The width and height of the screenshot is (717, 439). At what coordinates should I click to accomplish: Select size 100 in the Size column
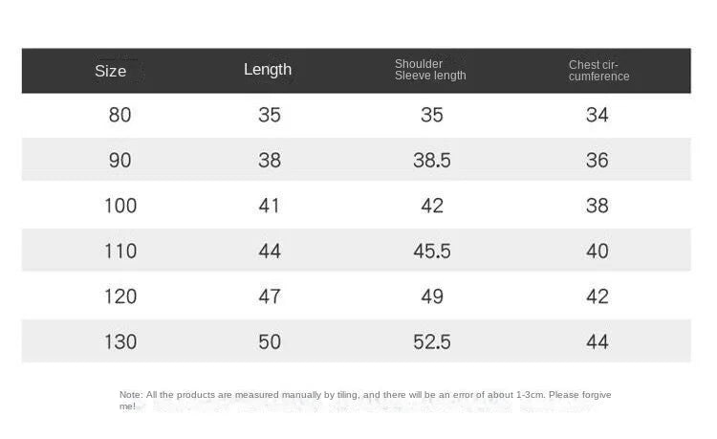pyautogui.click(x=119, y=206)
